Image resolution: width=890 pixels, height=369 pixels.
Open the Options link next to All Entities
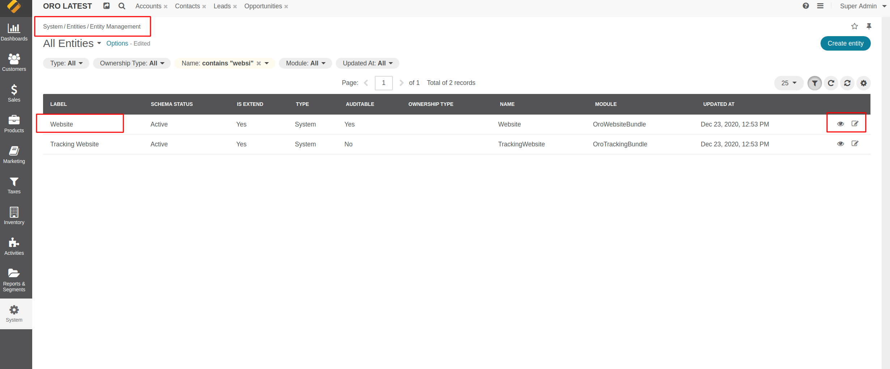tap(117, 43)
